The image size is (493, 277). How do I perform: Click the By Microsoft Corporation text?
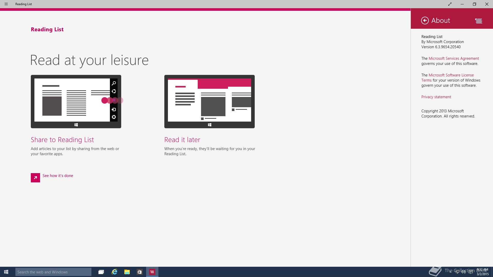[442, 42]
